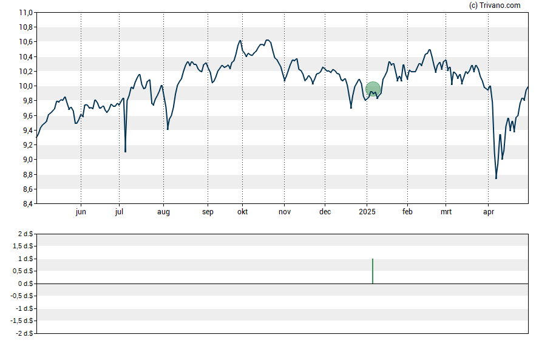Click the '10,8' price axis label
The width and height of the screenshot is (539, 343).
click(25, 27)
